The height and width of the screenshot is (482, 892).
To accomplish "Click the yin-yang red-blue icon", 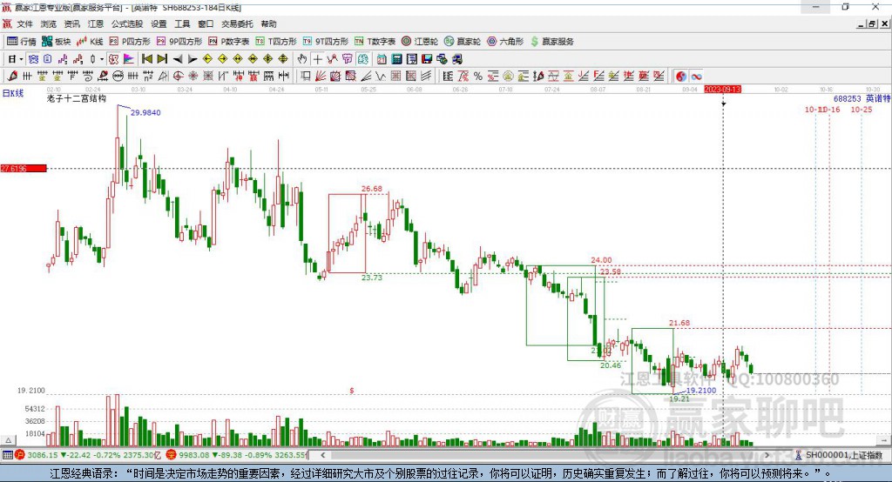I will pos(681,77).
